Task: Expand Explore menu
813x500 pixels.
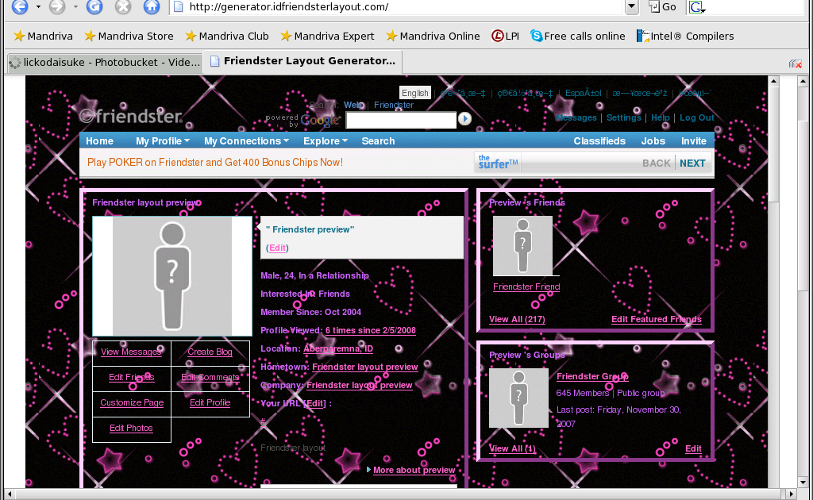Action: pyautogui.click(x=325, y=141)
